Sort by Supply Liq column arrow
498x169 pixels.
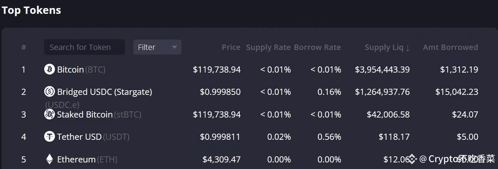pos(408,48)
